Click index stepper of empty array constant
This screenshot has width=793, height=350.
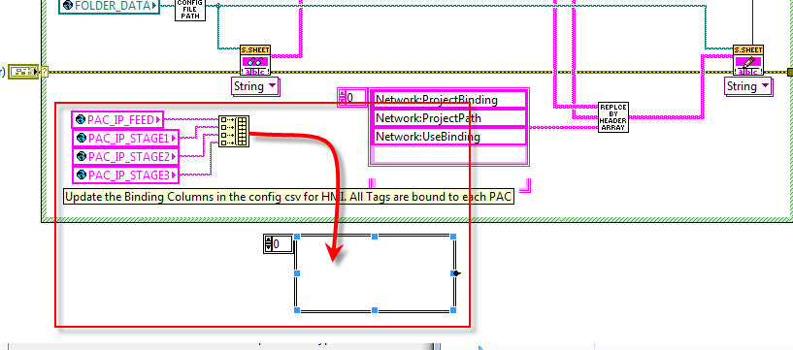point(268,244)
